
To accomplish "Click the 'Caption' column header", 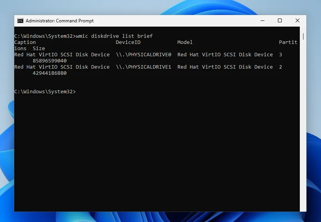I will tap(25, 42).
